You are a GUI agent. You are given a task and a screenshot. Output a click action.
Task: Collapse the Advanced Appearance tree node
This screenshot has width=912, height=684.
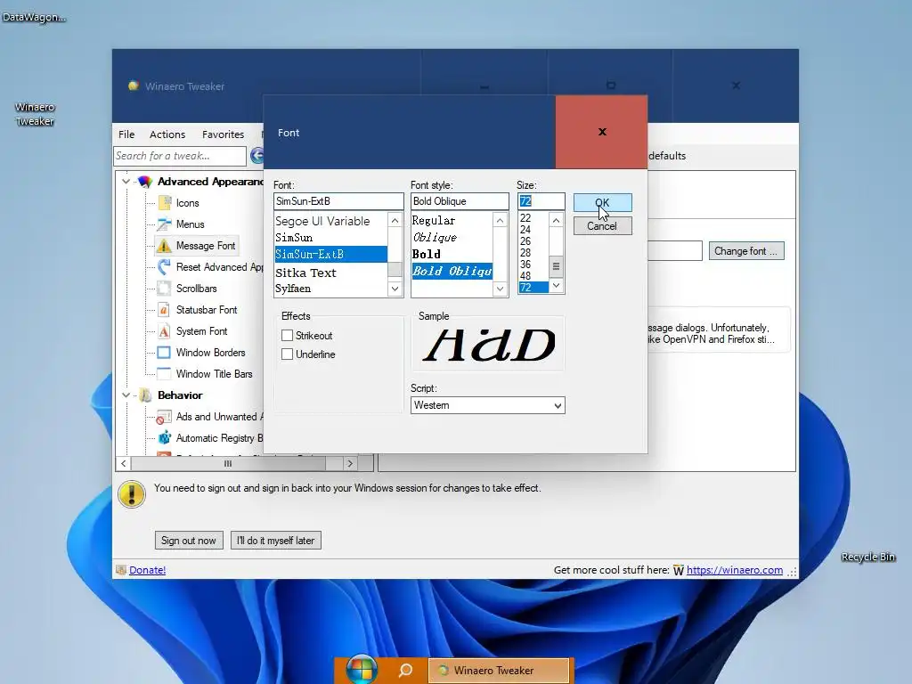tap(126, 182)
